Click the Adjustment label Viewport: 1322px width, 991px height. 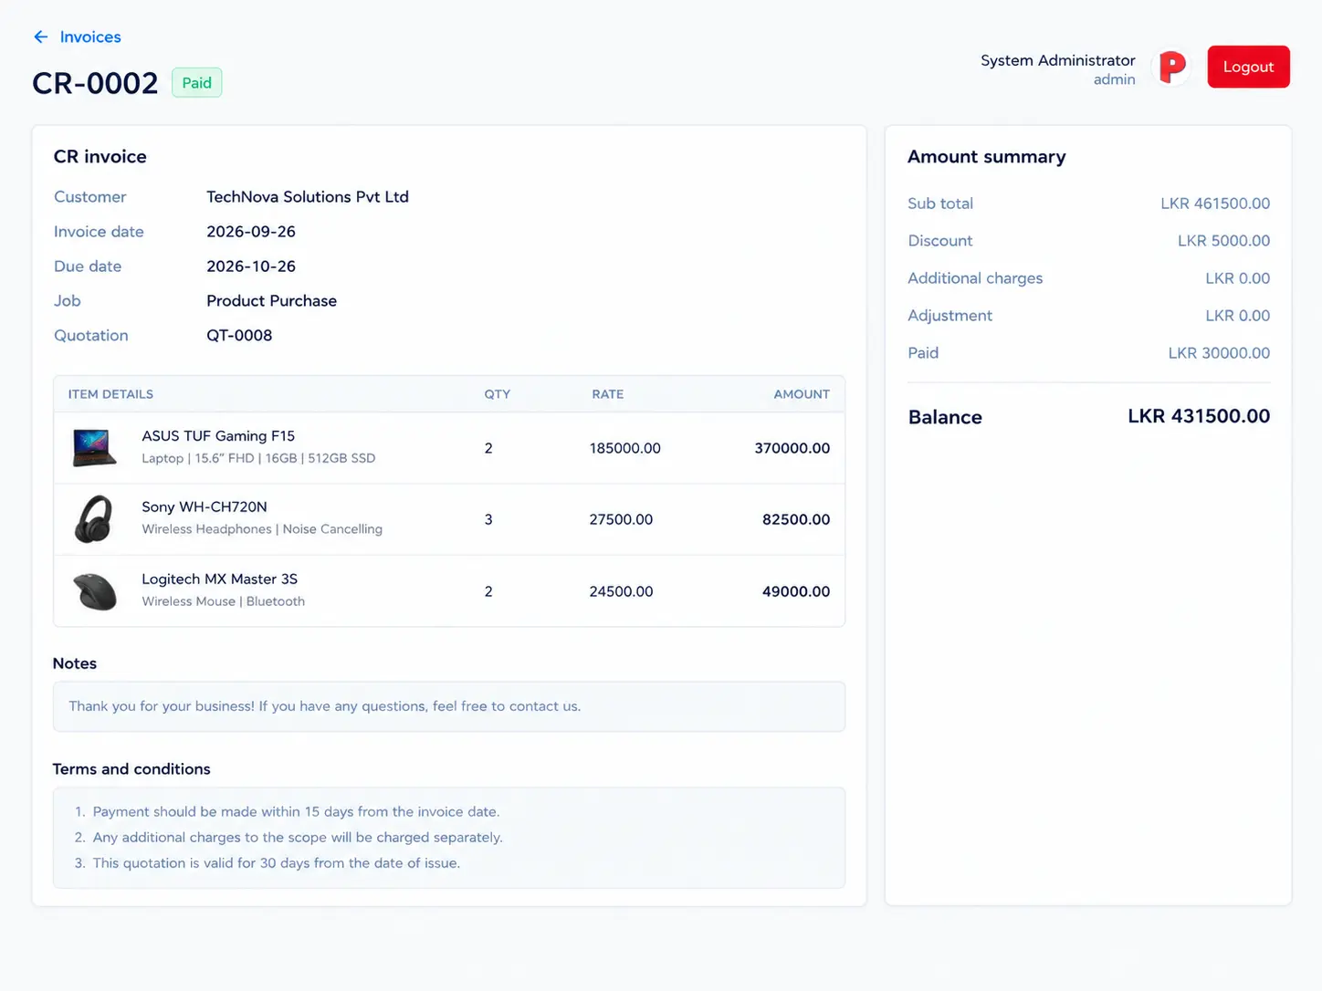(950, 316)
